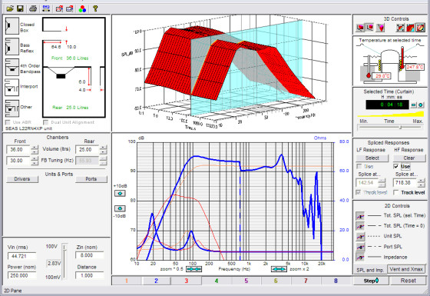The image size is (430, 296).
Task: Click the selected time 0:04:18 display
Action: [388, 105]
